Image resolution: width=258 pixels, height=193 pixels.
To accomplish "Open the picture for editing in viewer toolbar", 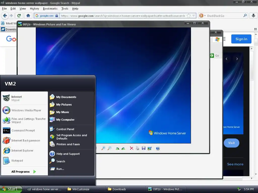I will pos(150,148).
